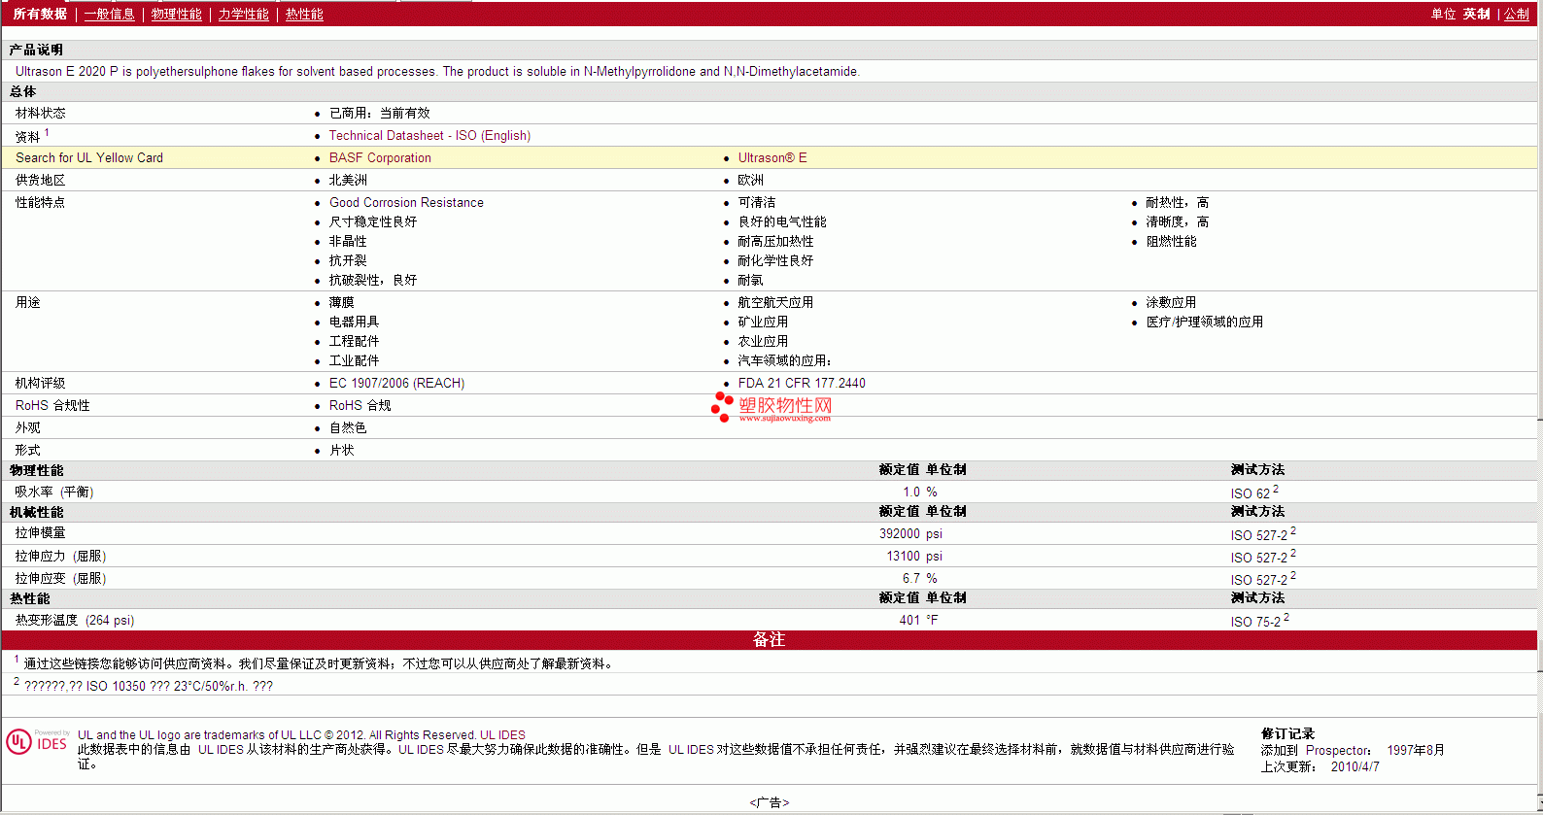
Task: Click the 产品说明 section header
Action: tap(36, 50)
